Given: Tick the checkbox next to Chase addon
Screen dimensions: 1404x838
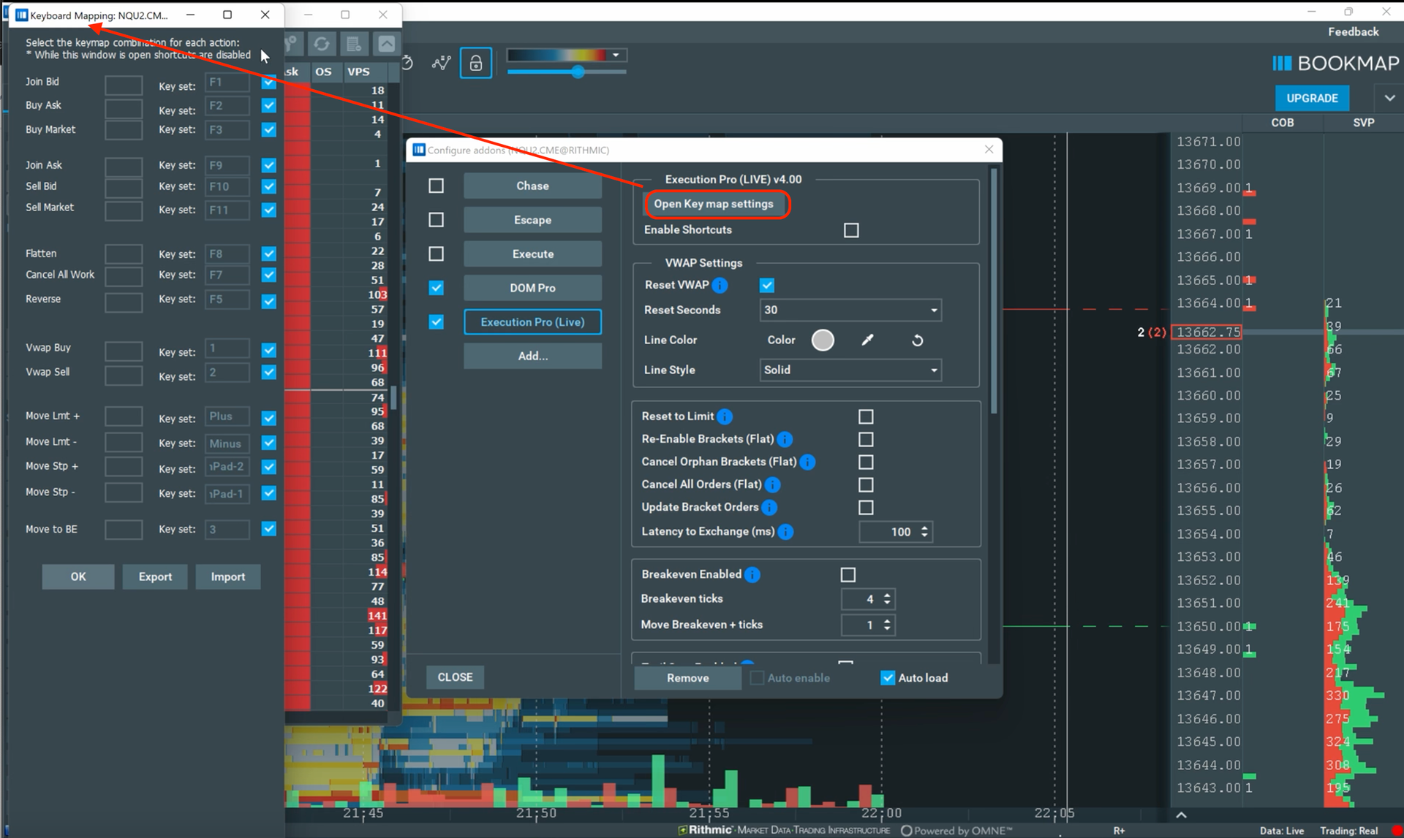Looking at the screenshot, I should [x=436, y=186].
